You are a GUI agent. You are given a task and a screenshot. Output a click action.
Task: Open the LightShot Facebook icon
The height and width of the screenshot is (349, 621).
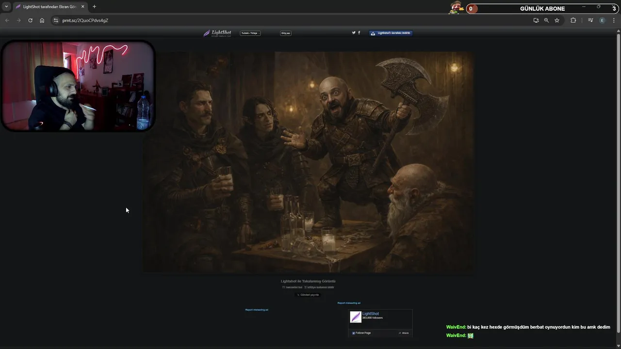(359, 33)
